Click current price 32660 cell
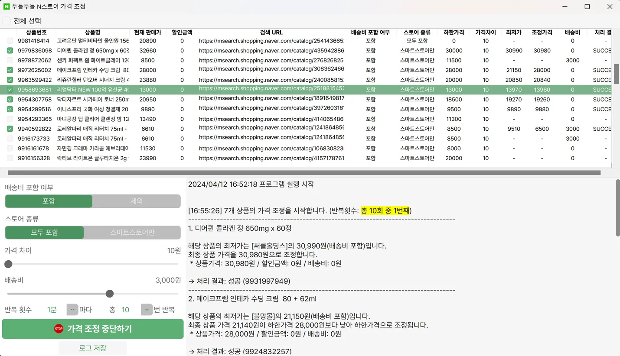Image resolution: width=620 pixels, height=356 pixels. [x=148, y=51]
